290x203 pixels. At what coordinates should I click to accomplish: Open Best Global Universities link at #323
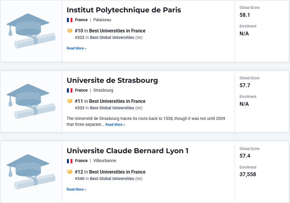112,38
